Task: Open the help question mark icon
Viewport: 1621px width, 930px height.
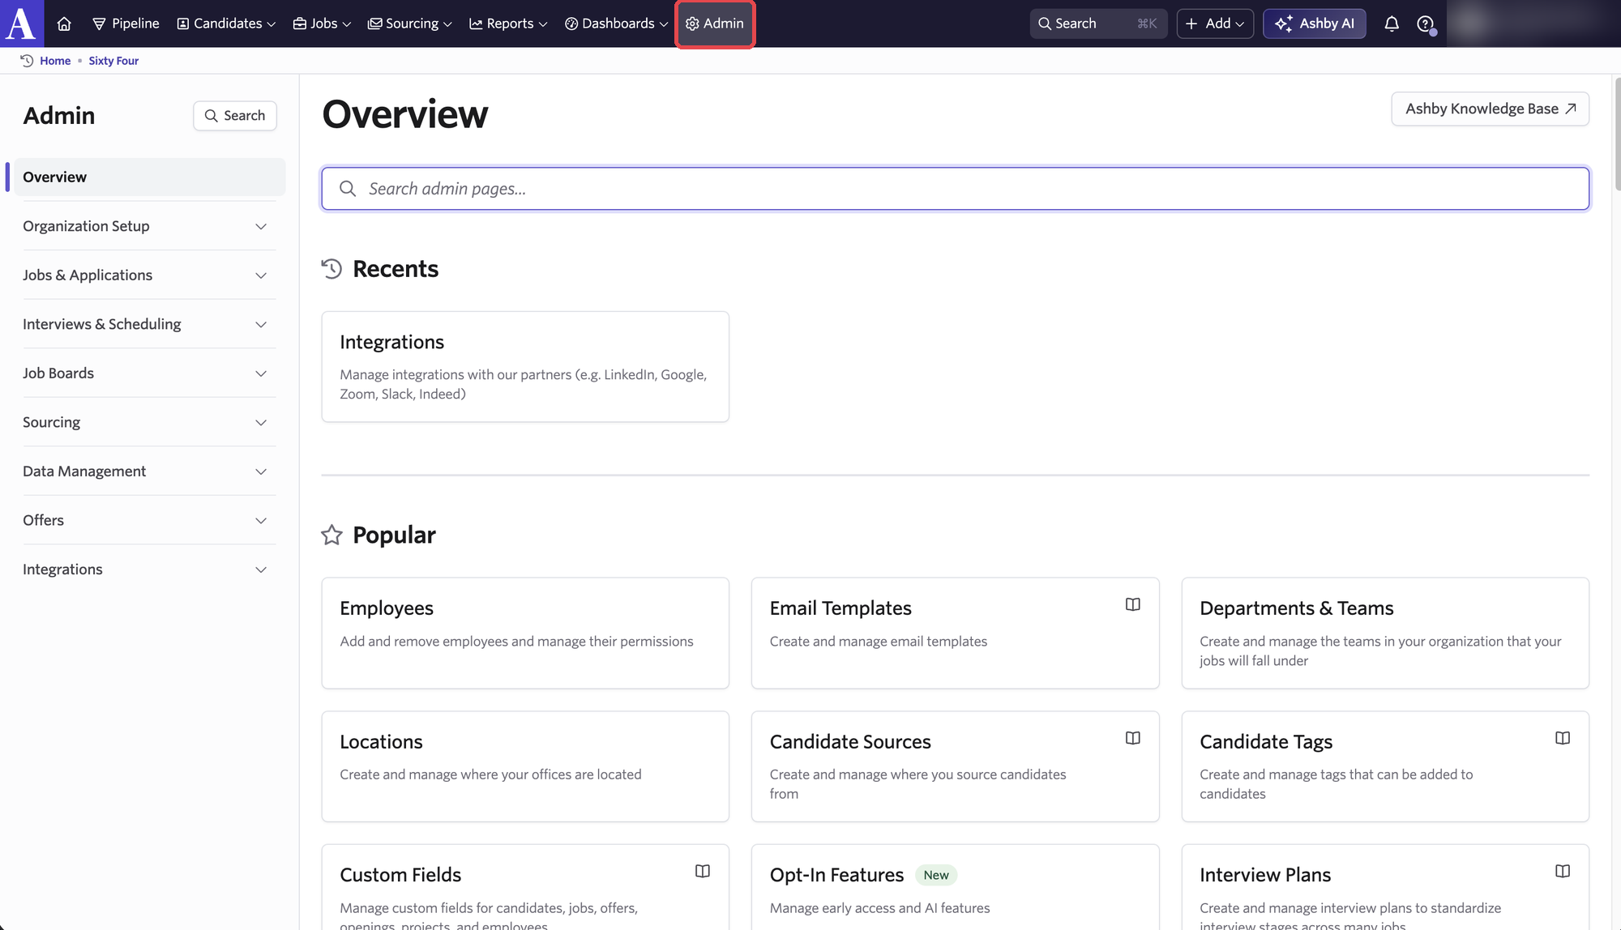Action: [1426, 23]
